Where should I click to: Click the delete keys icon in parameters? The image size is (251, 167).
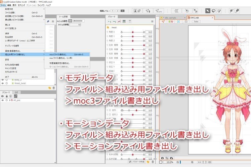[119, 21]
